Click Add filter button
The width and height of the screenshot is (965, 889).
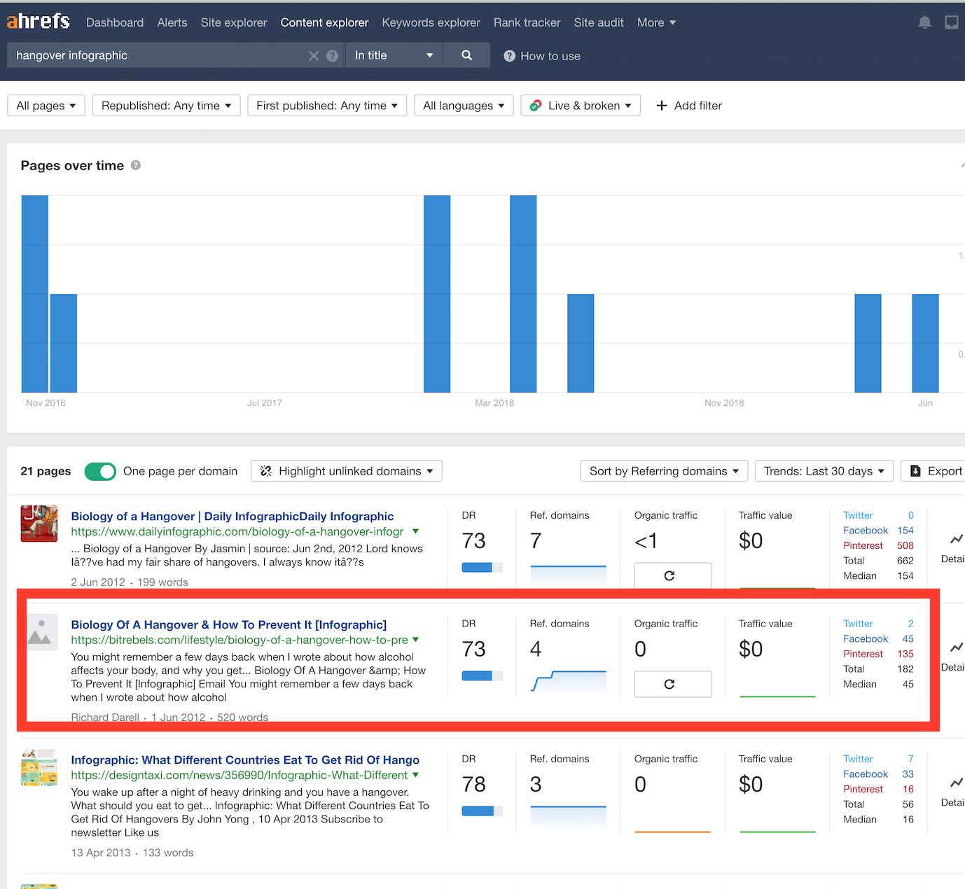[x=688, y=106]
